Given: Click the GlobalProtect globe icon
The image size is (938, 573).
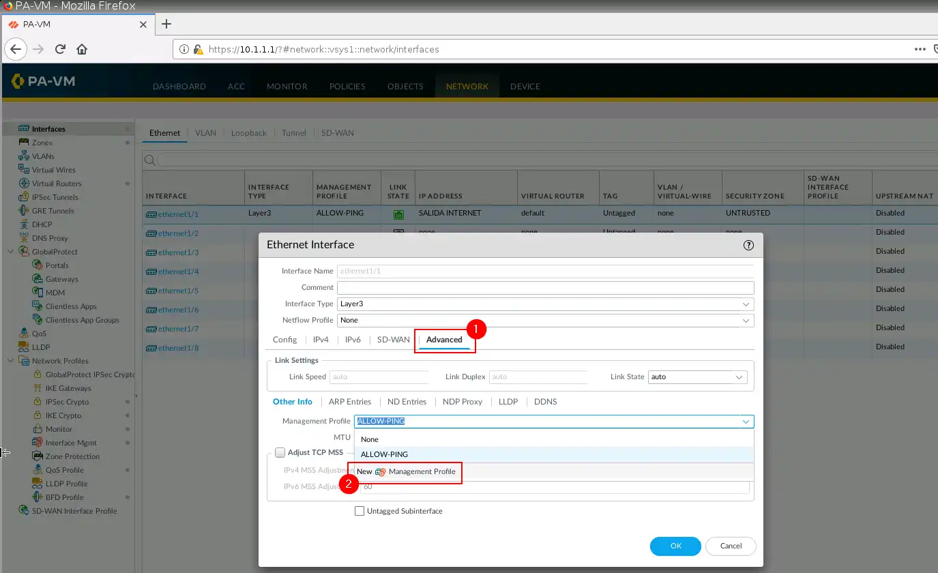Looking at the screenshot, I should tap(24, 252).
